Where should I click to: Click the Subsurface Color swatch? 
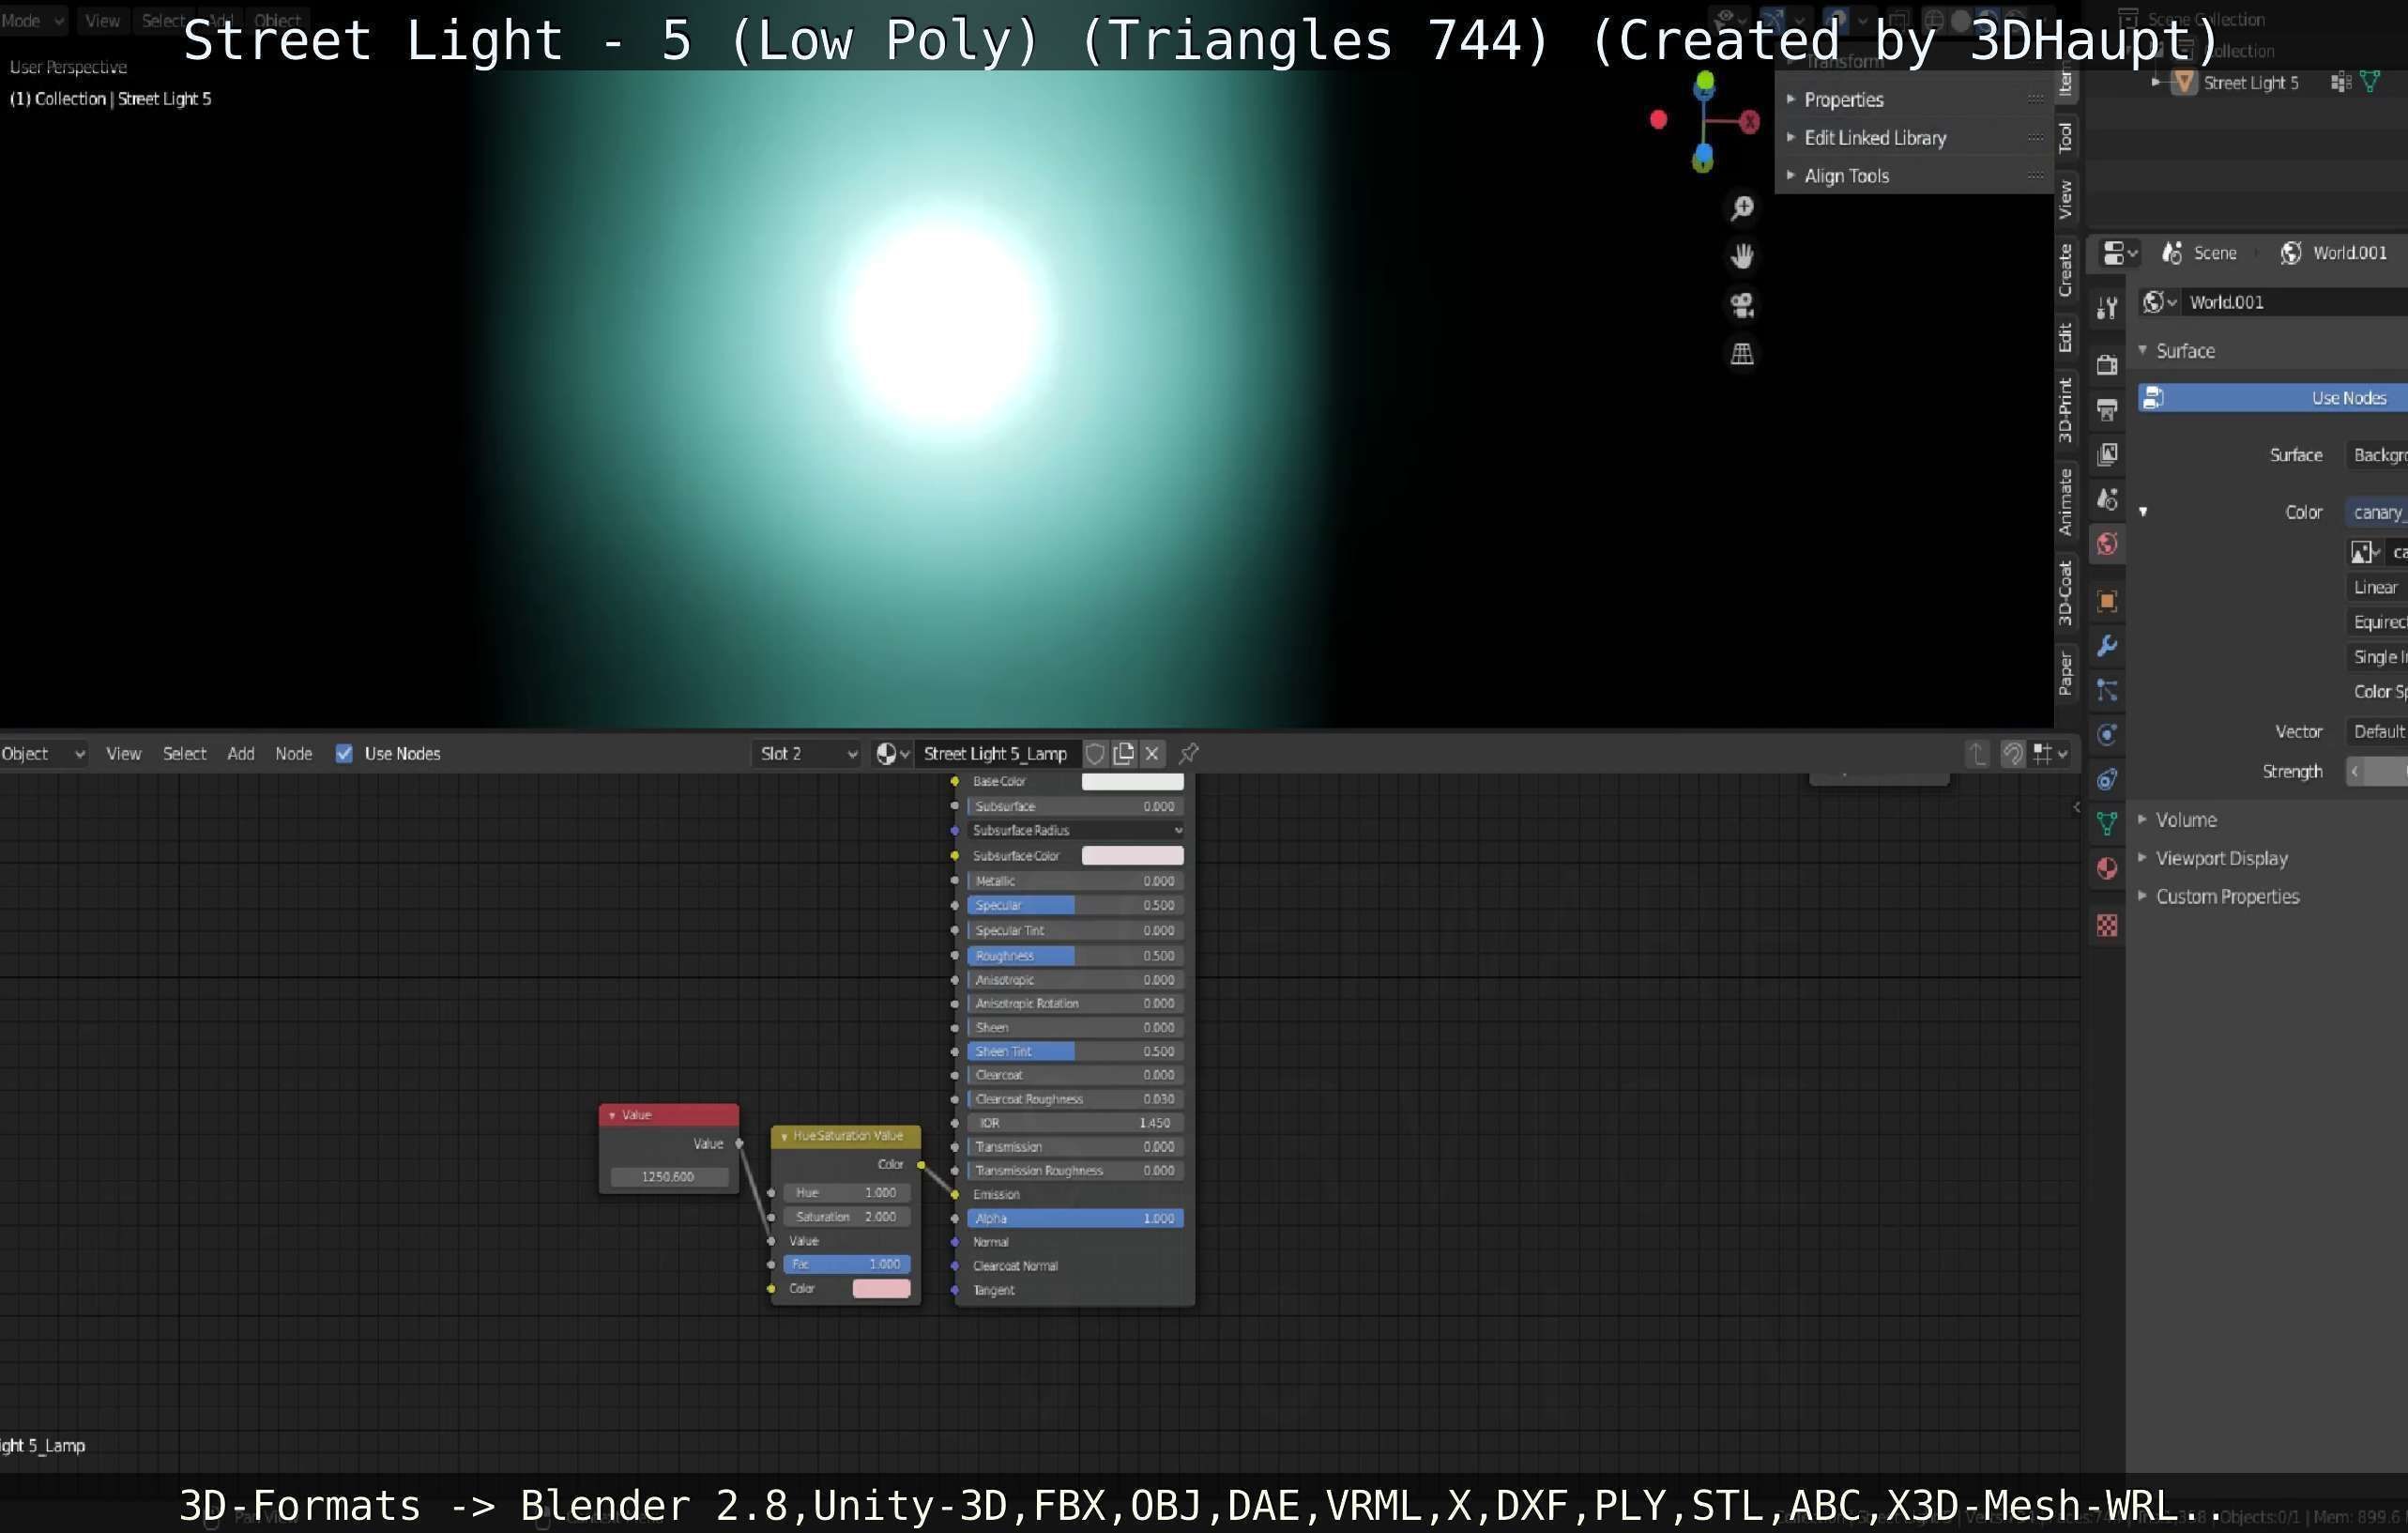tap(1132, 855)
